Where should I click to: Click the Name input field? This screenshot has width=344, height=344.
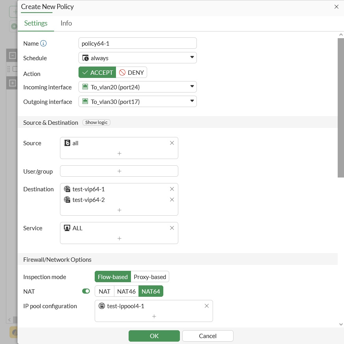click(x=137, y=43)
